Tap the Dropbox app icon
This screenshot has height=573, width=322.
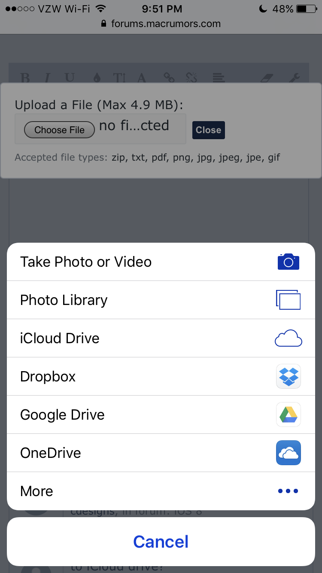(x=288, y=376)
